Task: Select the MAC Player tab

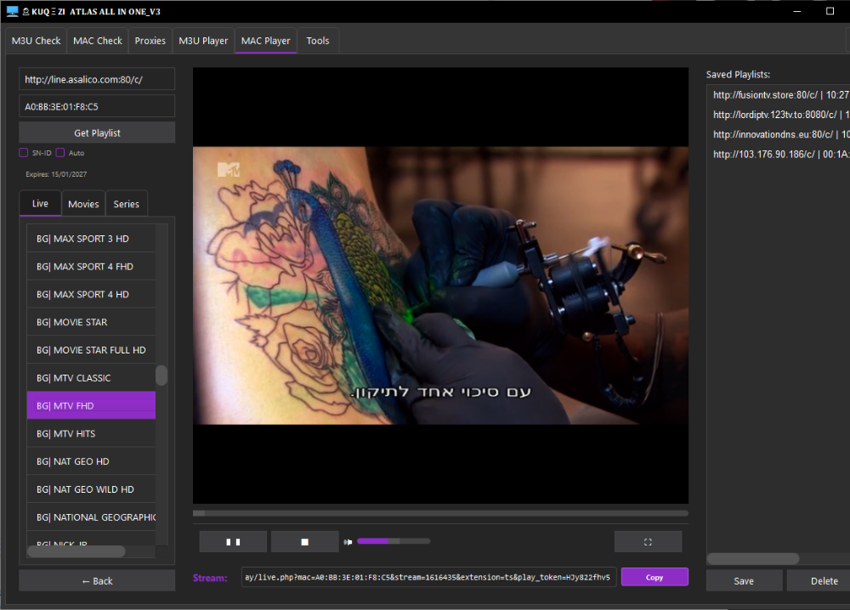Action: pos(265,41)
